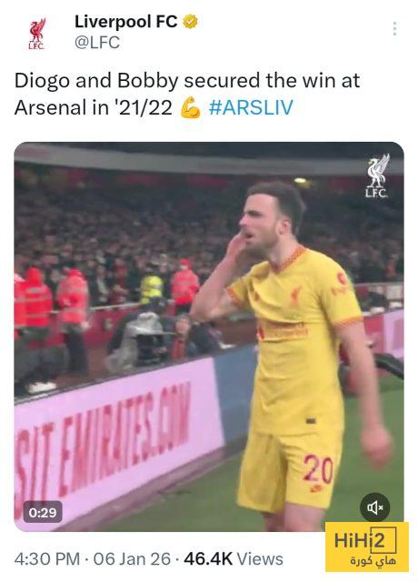Unmute the video with the speaker icon

(374, 507)
